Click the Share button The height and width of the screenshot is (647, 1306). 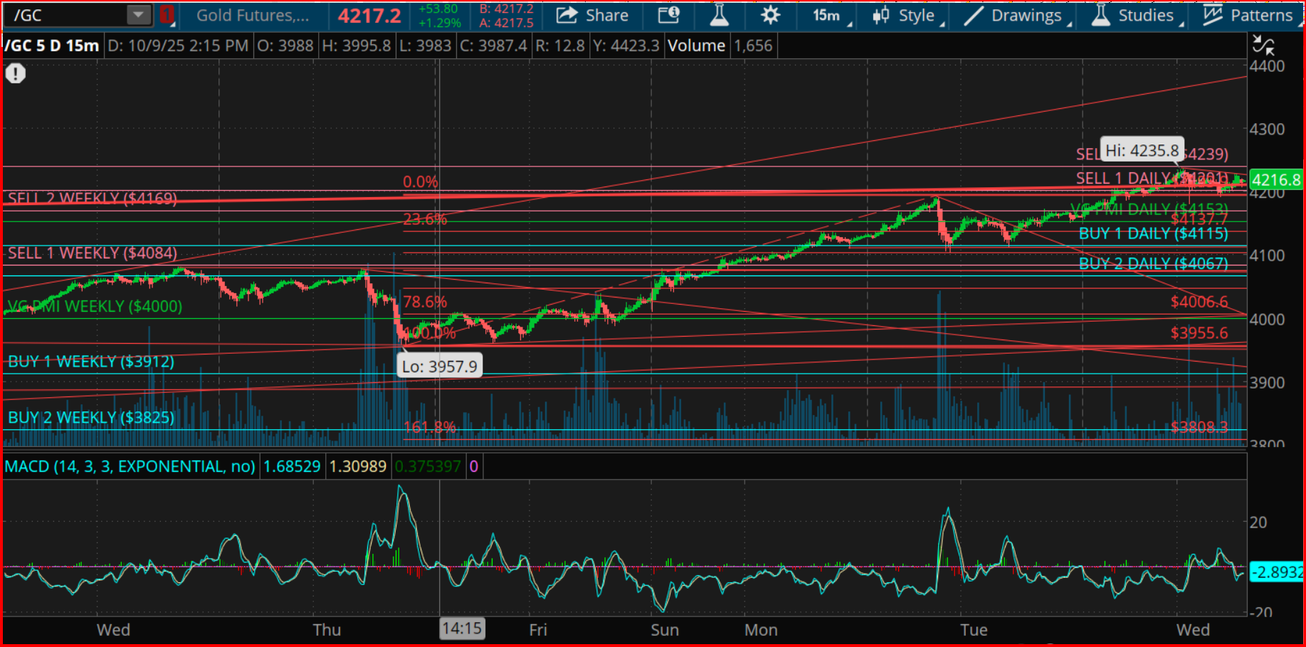click(592, 15)
